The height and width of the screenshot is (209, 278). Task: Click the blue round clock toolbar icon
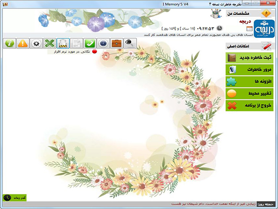coord(104,44)
